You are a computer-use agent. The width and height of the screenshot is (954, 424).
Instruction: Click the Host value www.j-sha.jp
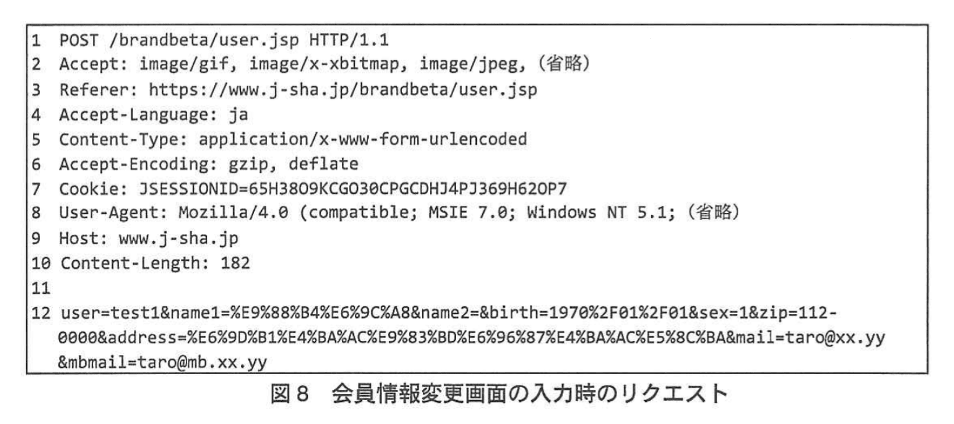pyautogui.click(x=178, y=238)
